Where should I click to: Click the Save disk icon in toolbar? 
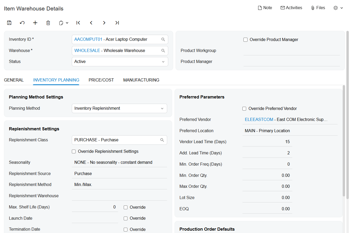[x=9, y=23]
